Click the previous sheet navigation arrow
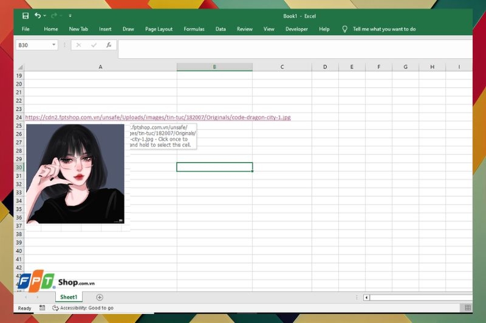This screenshot has height=323, width=486. [x=26, y=298]
